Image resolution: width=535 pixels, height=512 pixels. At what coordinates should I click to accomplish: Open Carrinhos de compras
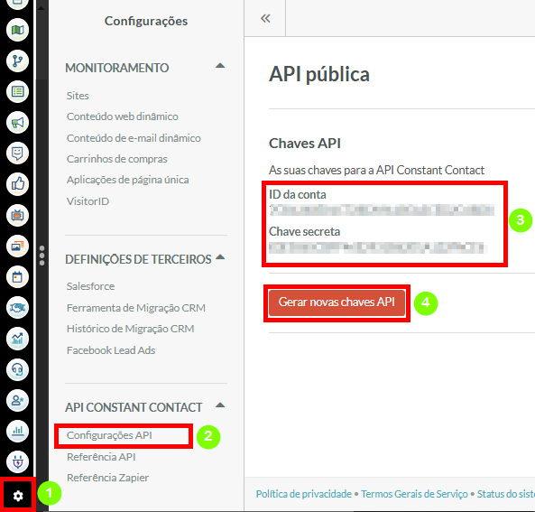(x=117, y=159)
